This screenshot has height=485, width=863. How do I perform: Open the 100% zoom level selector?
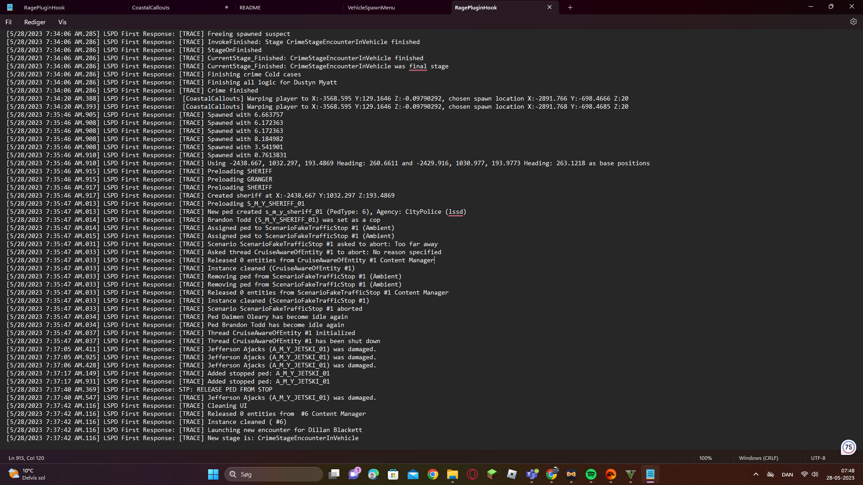pyautogui.click(x=705, y=458)
